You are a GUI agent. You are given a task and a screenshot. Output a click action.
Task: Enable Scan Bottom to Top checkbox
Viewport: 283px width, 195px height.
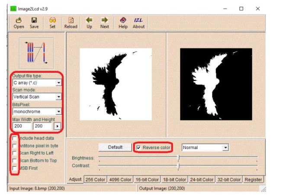tap(14, 161)
